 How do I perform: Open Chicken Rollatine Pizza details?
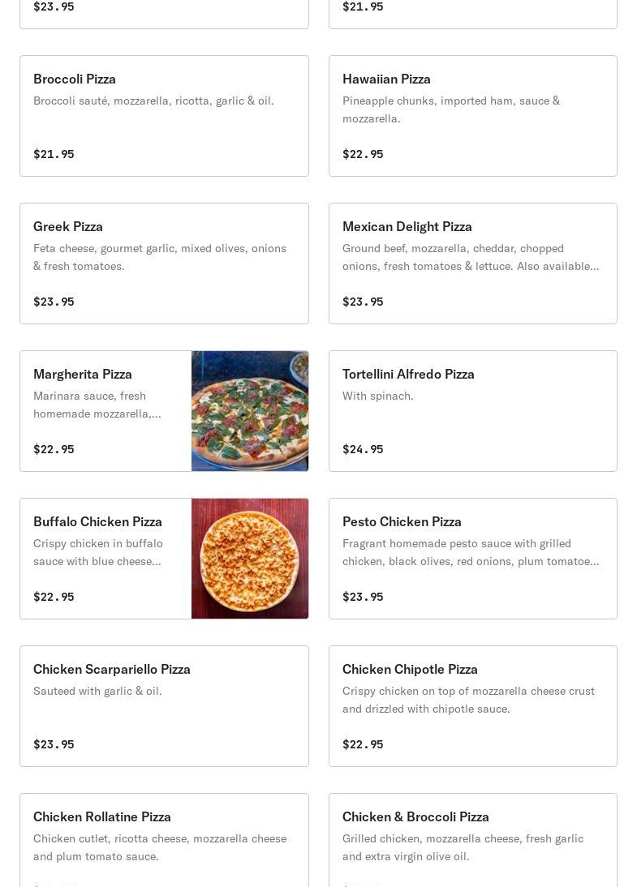click(x=164, y=841)
